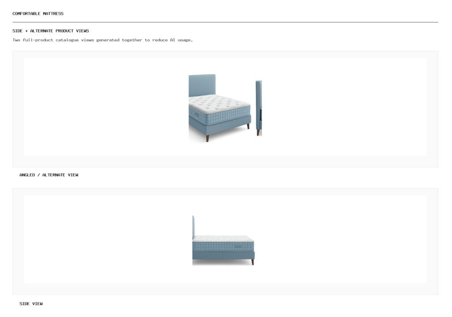This screenshot has width=452, height=317.
Task: Select the 'Two full-product catalogue views' description
Action: tap(102, 40)
